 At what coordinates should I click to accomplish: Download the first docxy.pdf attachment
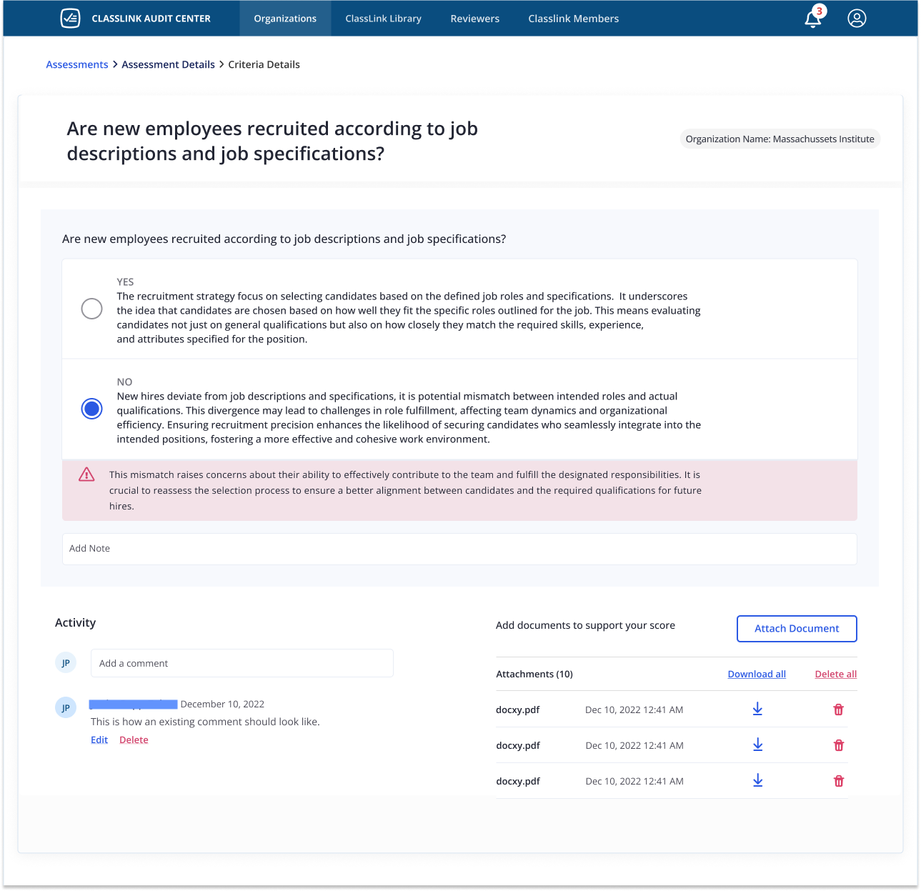tap(757, 710)
